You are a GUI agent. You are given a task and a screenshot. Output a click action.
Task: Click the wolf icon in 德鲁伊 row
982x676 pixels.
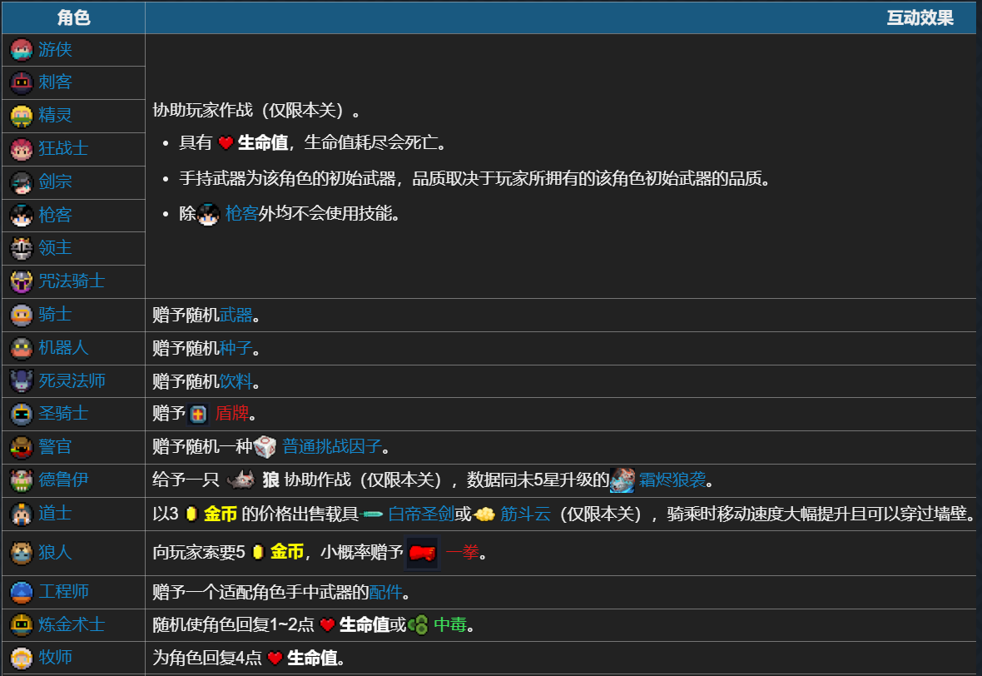click(x=240, y=480)
